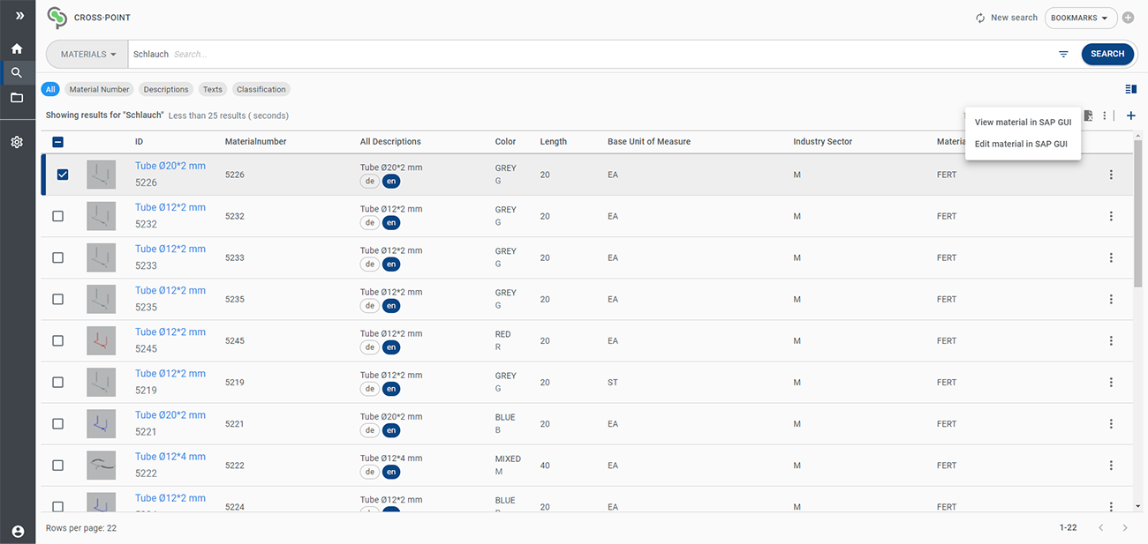Sort by the Base Unit of Measure header
This screenshot has width=1148, height=544.
649,141
